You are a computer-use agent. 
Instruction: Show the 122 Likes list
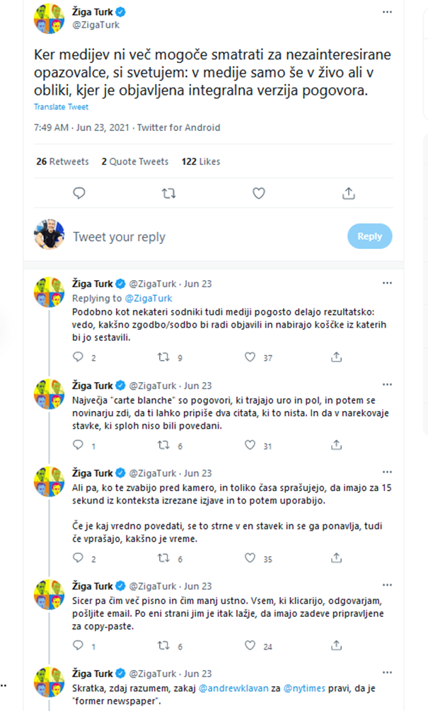pyautogui.click(x=200, y=161)
